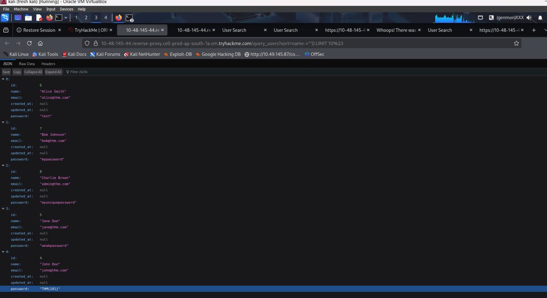Open a new browser tab with plus
547x298 pixels.
point(534,30)
